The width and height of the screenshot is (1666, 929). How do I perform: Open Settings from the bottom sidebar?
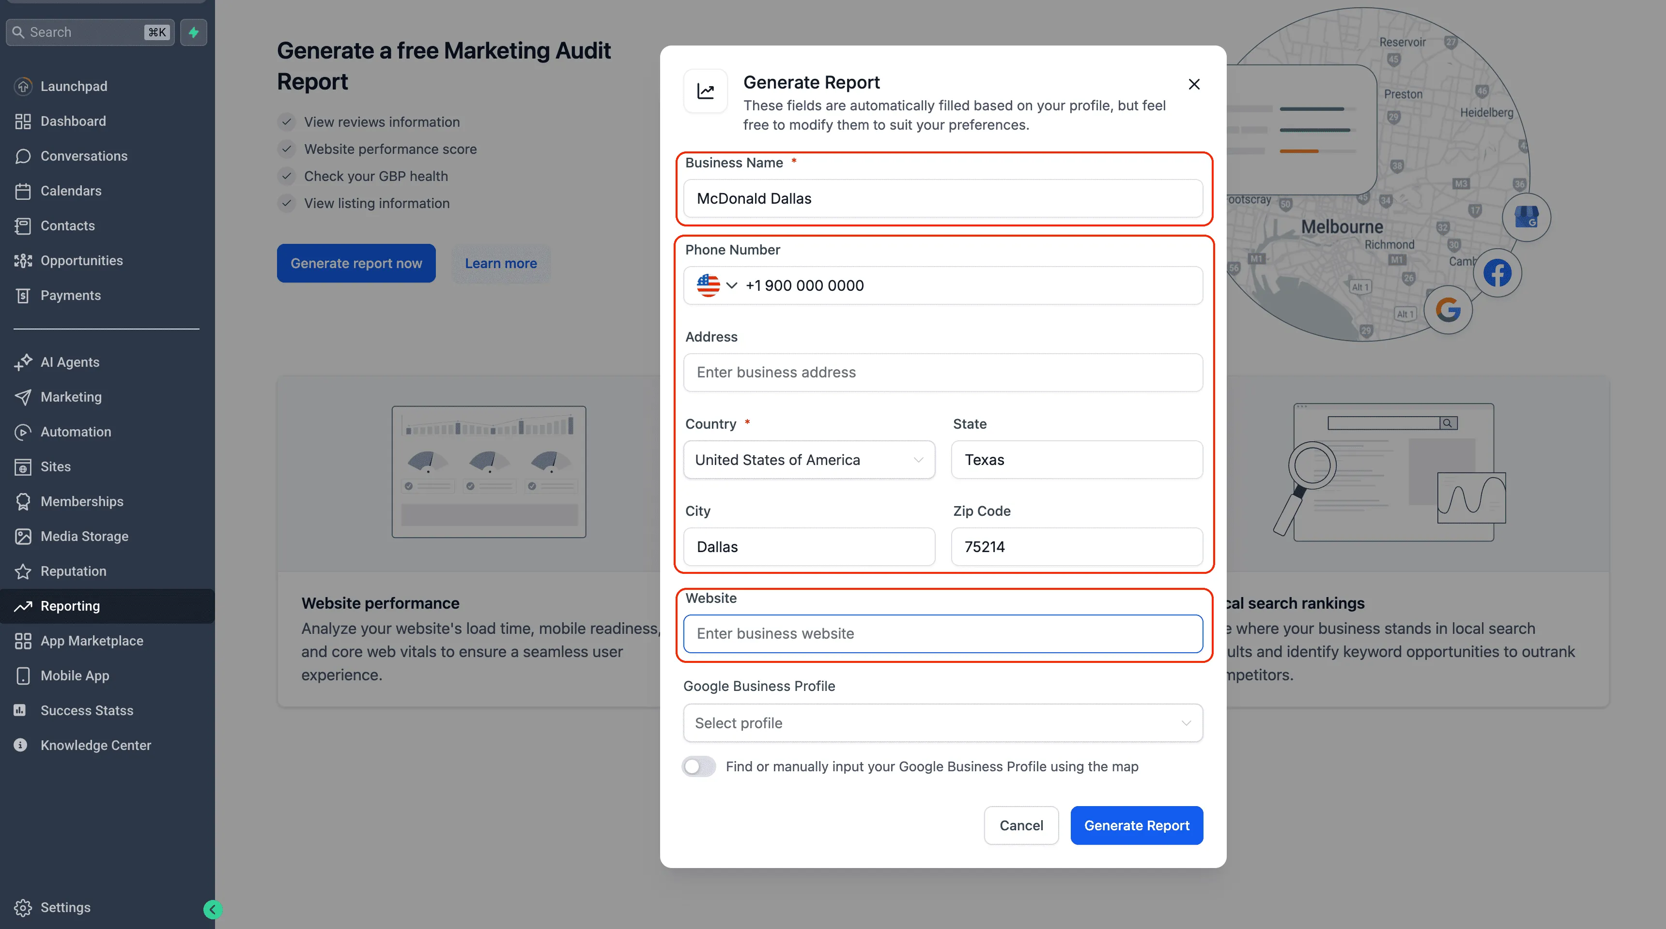[65, 907]
